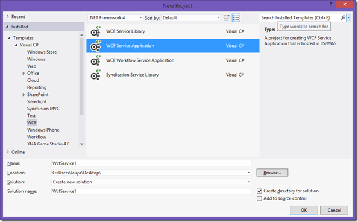Click the search magnifier icon

343,17
